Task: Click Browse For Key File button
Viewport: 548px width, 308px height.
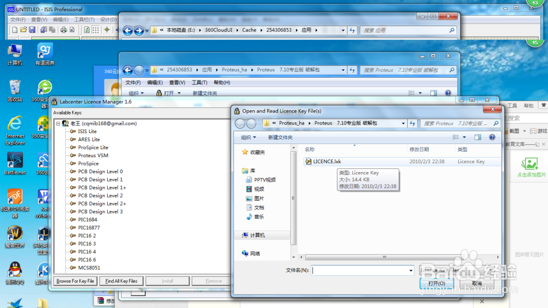Action: click(x=75, y=281)
